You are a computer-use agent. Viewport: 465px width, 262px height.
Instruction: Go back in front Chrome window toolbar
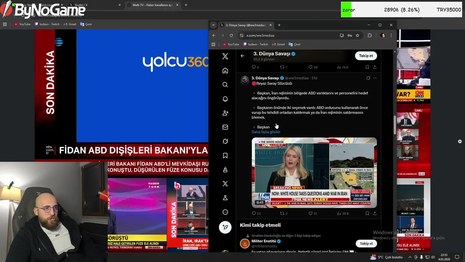point(214,35)
